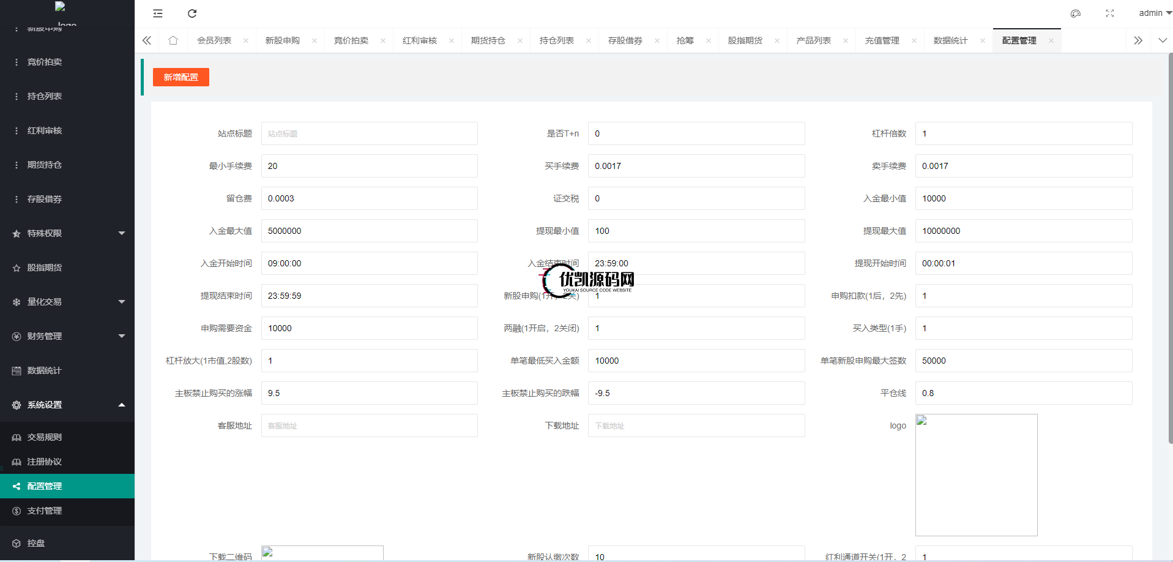Expand the tab options dropdown arrow
Viewport: 1173px width, 562px height.
pyautogui.click(x=1163, y=40)
